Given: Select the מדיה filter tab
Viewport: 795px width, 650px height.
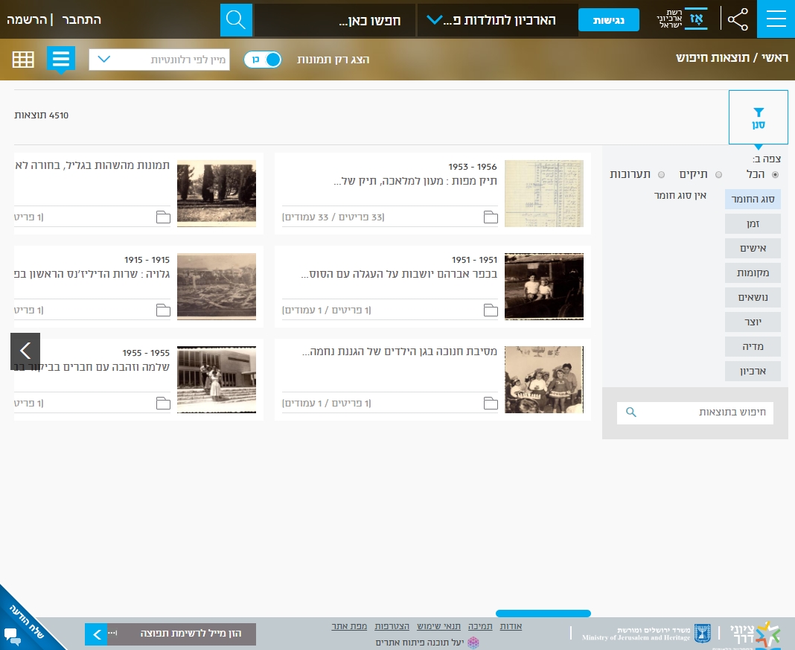Looking at the screenshot, I should click(753, 347).
